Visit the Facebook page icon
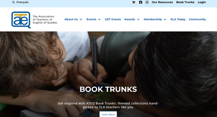Viewport: 217px width, 117px height. click(x=141, y=2)
